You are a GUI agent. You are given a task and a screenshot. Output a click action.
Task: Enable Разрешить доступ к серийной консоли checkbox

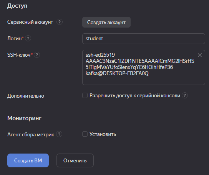point(85,95)
